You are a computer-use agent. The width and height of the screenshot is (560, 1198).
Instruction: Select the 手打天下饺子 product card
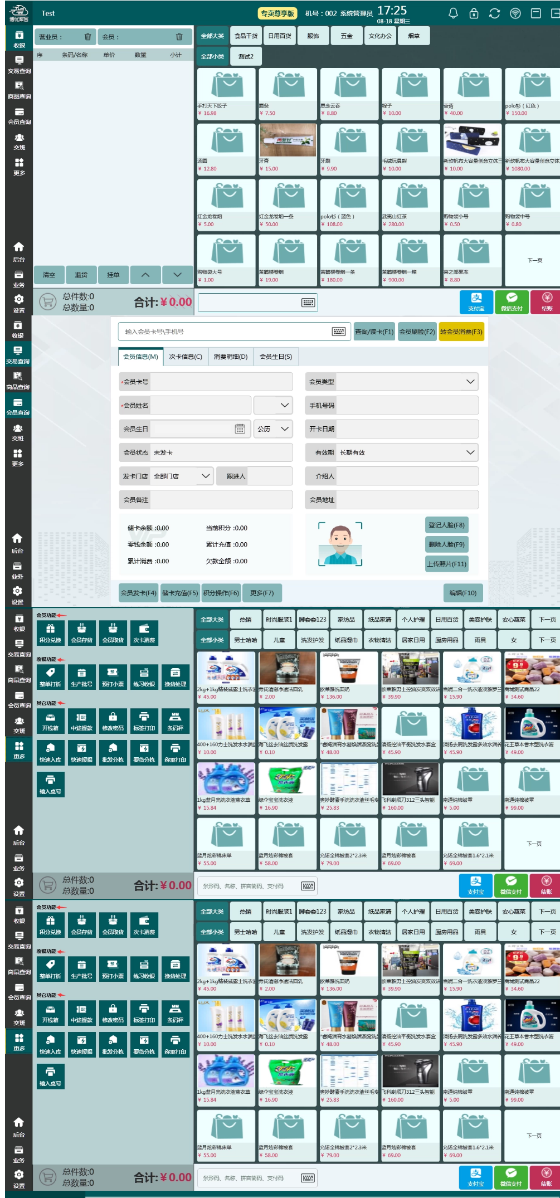226,94
